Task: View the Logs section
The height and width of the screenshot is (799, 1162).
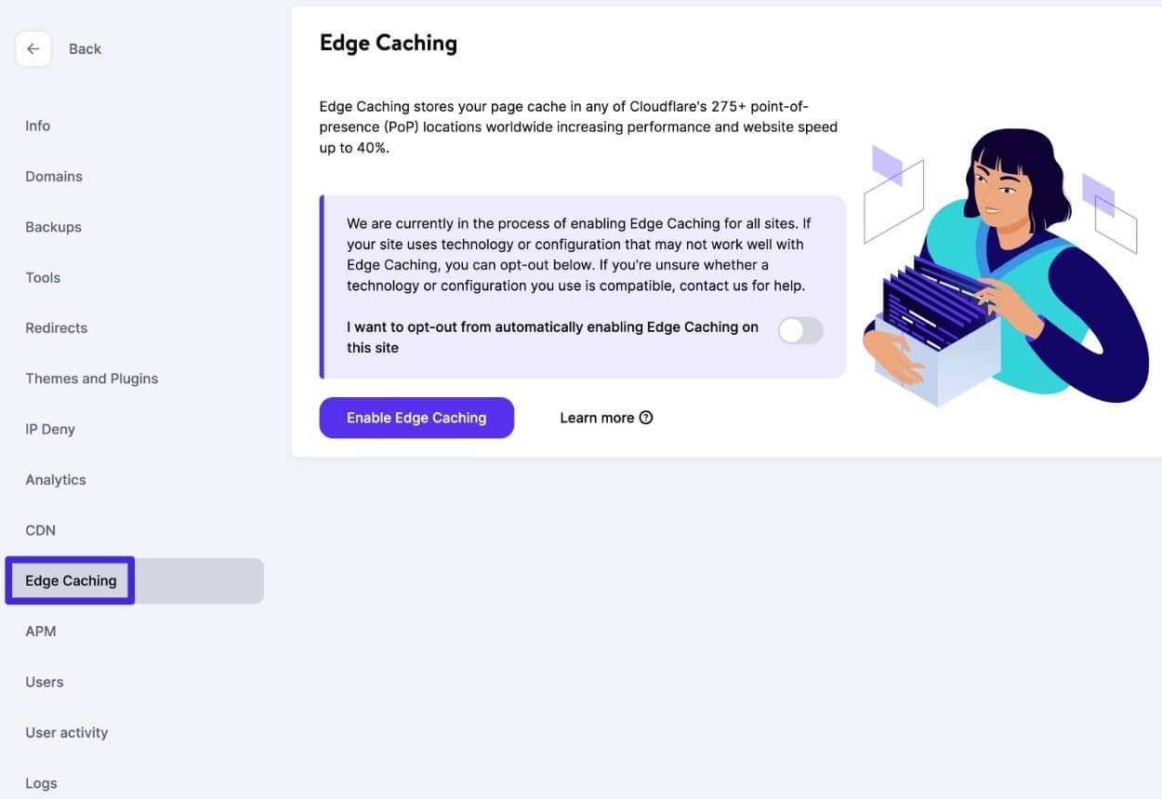Action: (x=41, y=782)
